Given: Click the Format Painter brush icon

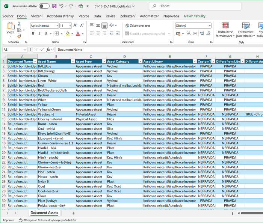Looking at the screenshot, I should (x=19, y=36).
